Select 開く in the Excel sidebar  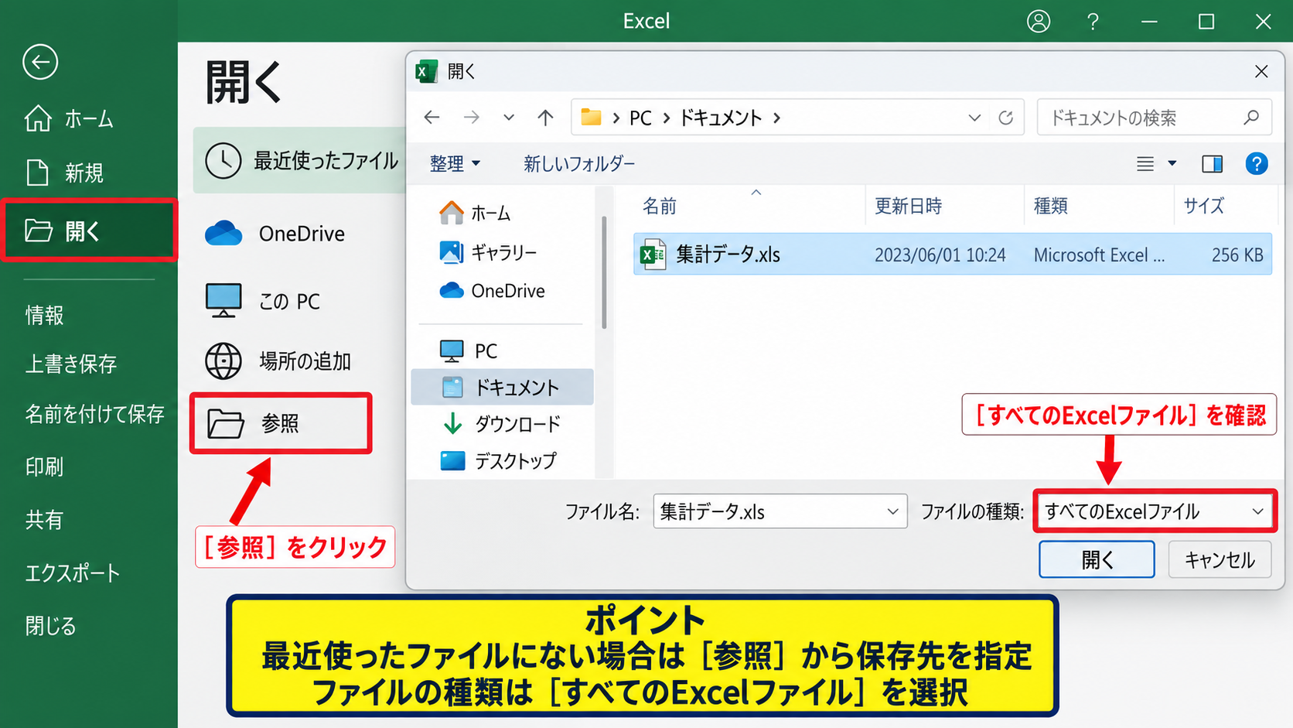pyautogui.click(x=90, y=231)
